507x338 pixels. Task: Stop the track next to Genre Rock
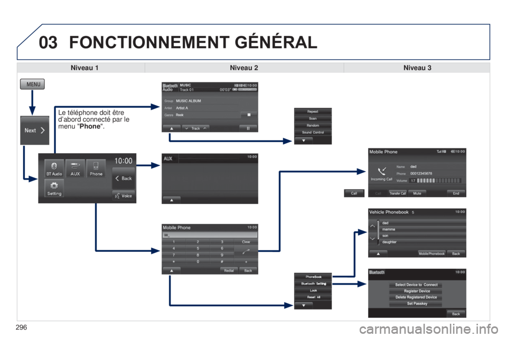tap(249, 115)
